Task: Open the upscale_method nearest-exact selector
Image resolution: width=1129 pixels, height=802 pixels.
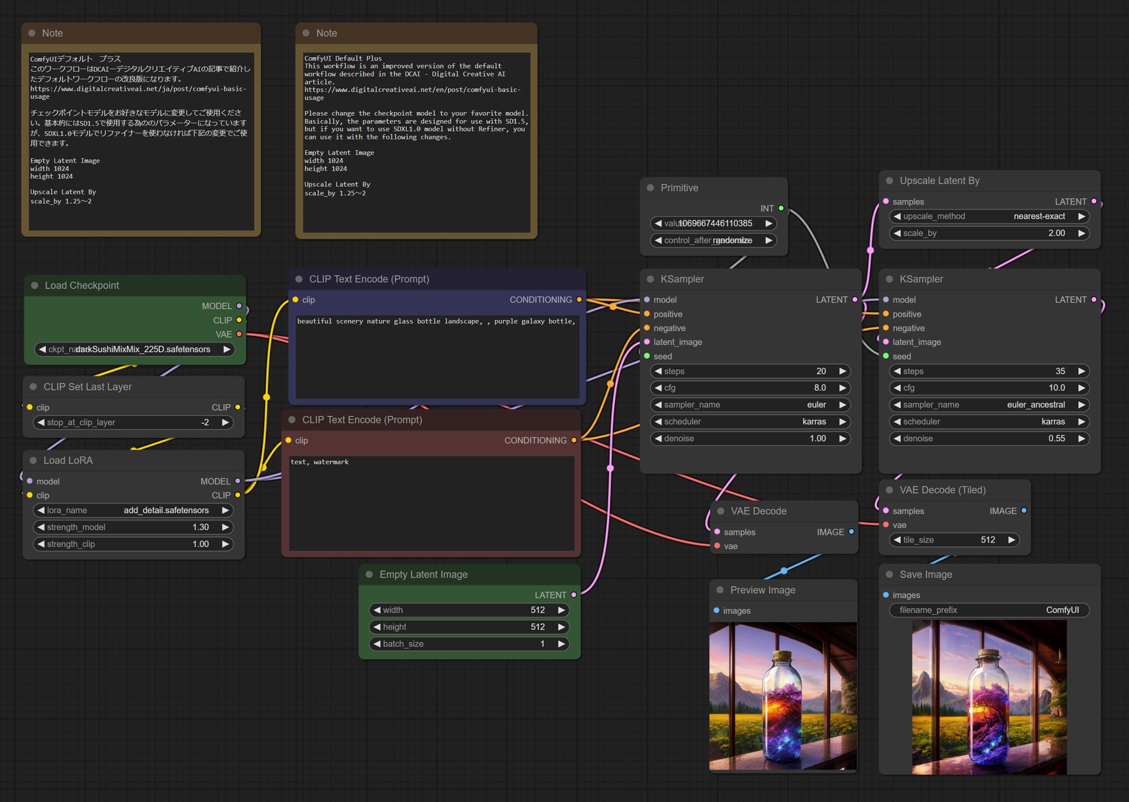Action: pos(989,216)
